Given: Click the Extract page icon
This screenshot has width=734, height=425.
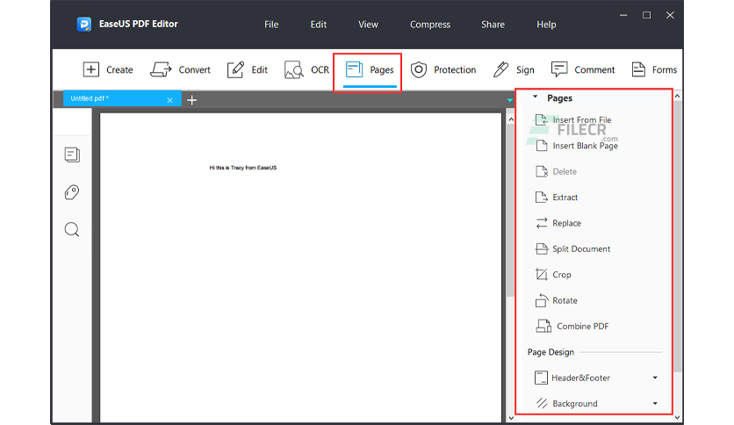Looking at the screenshot, I should [541, 197].
